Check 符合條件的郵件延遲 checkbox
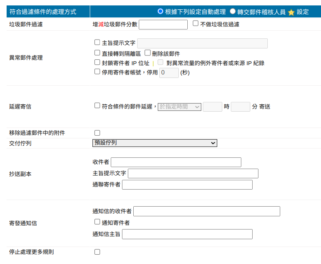The width and height of the screenshot is (321, 264). [x=97, y=105]
